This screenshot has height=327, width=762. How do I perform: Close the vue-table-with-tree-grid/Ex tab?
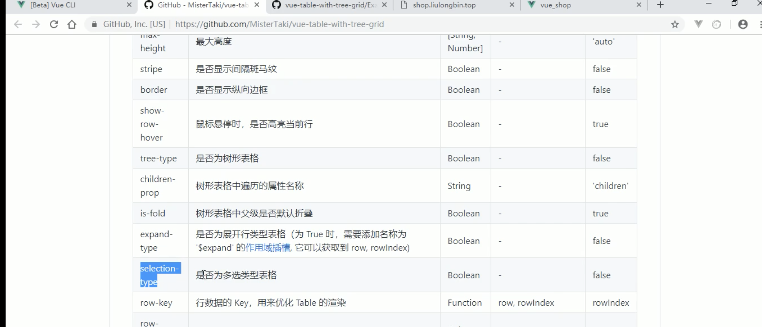coord(384,5)
